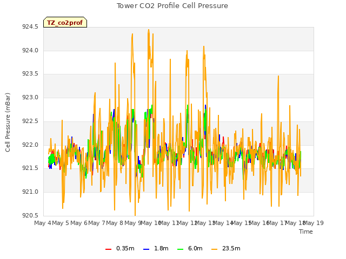Click the 923.5 y-axis tick value
Viewport: 346px width, 259px height.
coord(30,73)
